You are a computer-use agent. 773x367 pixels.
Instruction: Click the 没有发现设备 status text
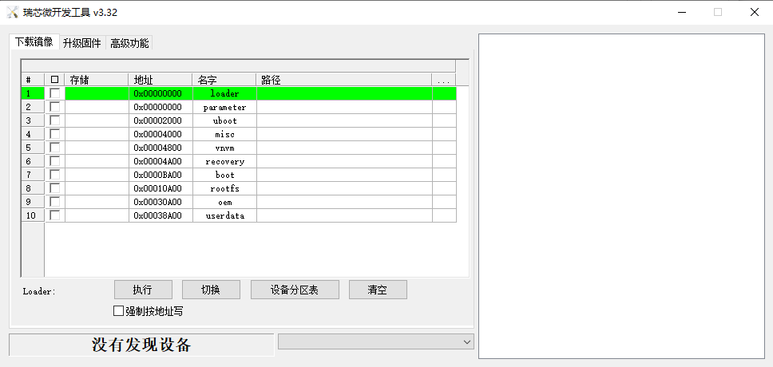pos(141,345)
